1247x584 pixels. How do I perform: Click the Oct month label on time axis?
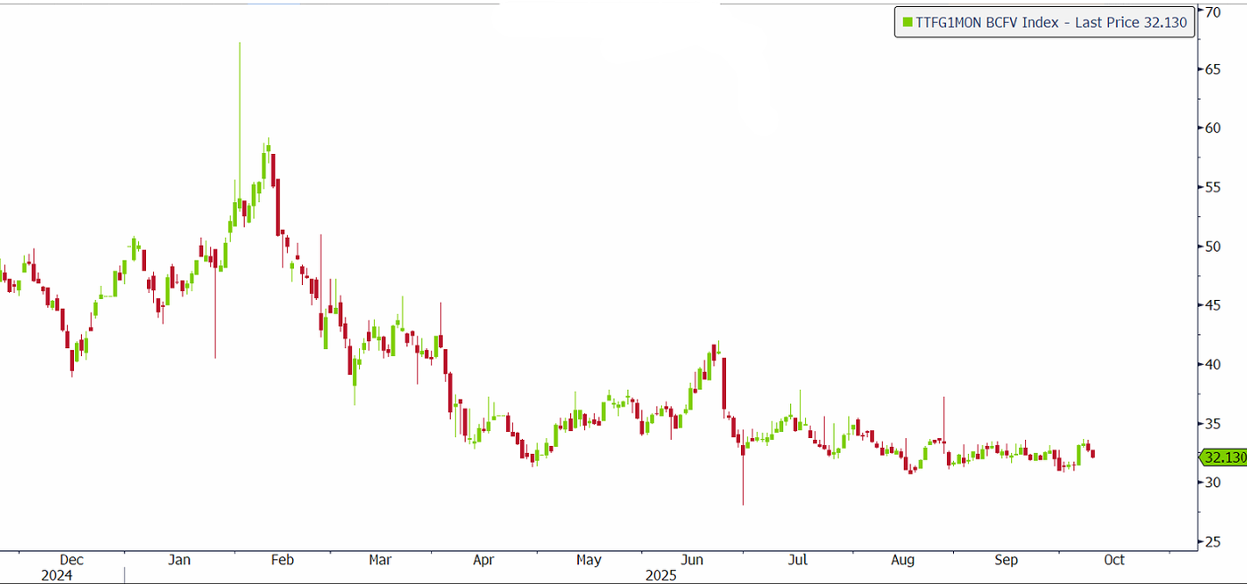click(x=1114, y=560)
